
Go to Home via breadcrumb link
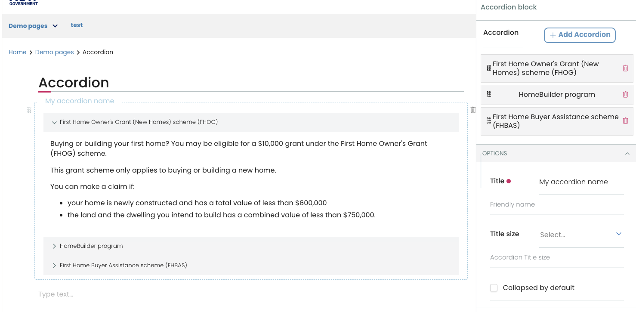coord(18,52)
